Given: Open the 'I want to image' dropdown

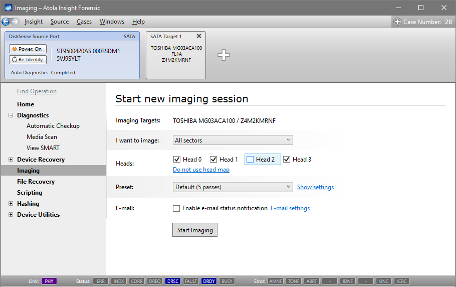Looking at the screenshot, I should point(233,140).
